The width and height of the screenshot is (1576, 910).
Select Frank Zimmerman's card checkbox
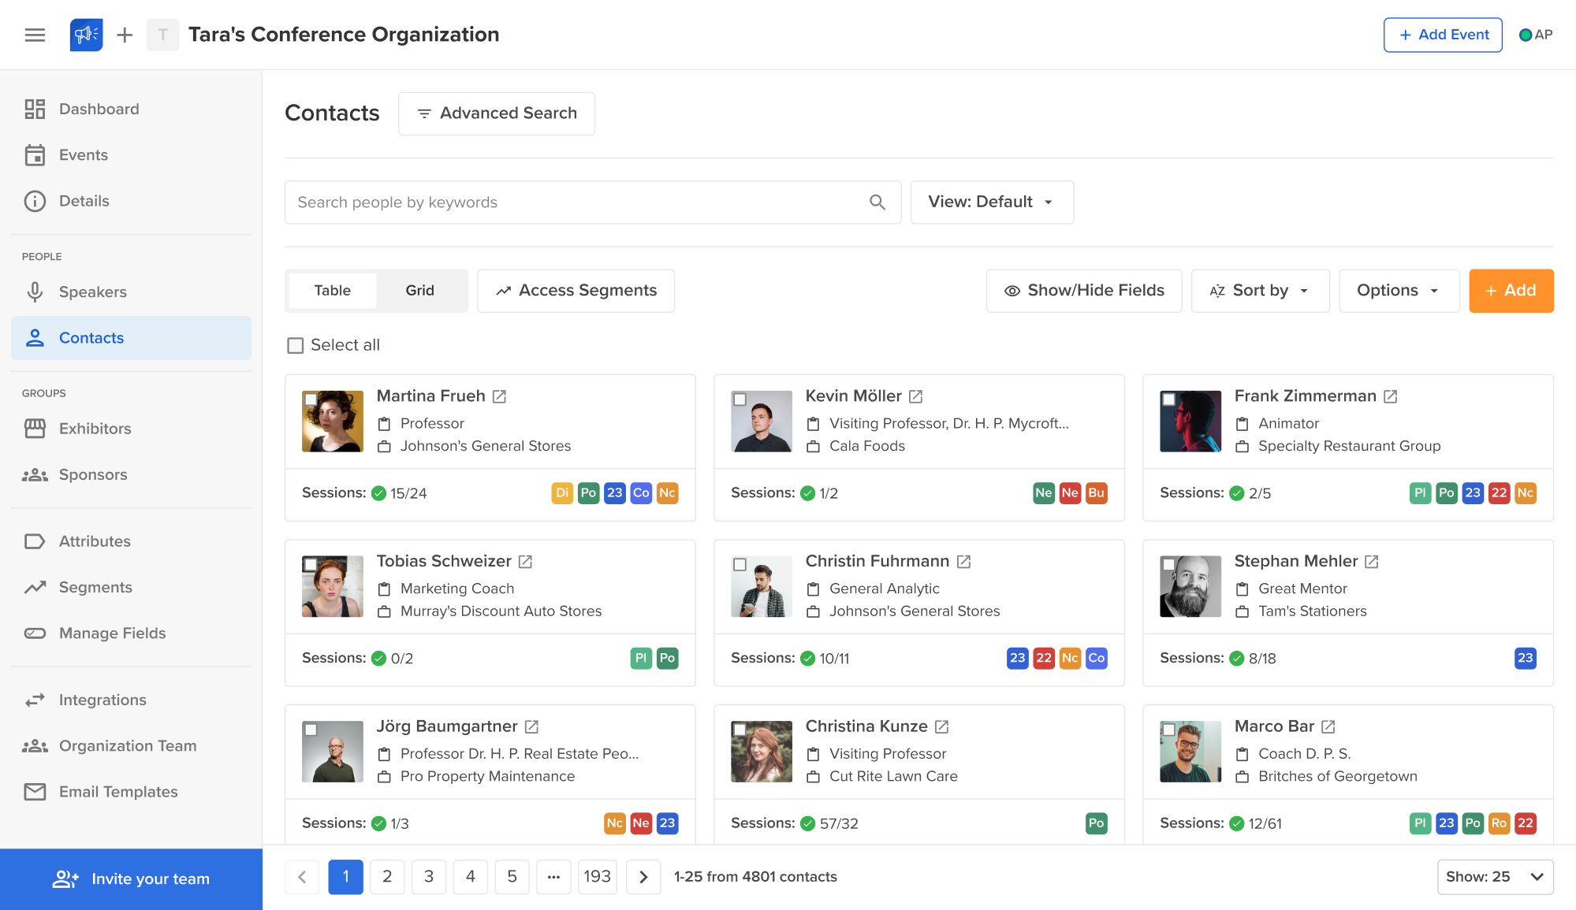click(x=1169, y=399)
